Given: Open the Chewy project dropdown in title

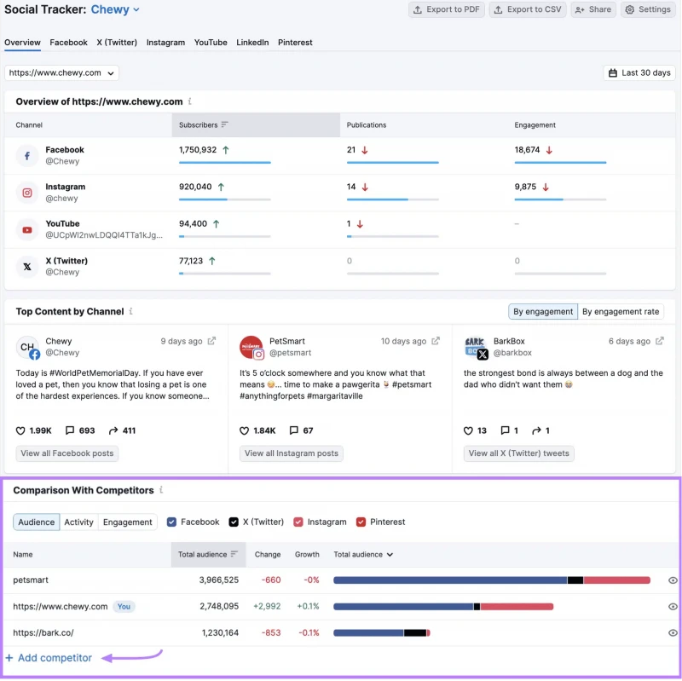Looking at the screenshot, I should pyautogui.click(x=115, y=9).
